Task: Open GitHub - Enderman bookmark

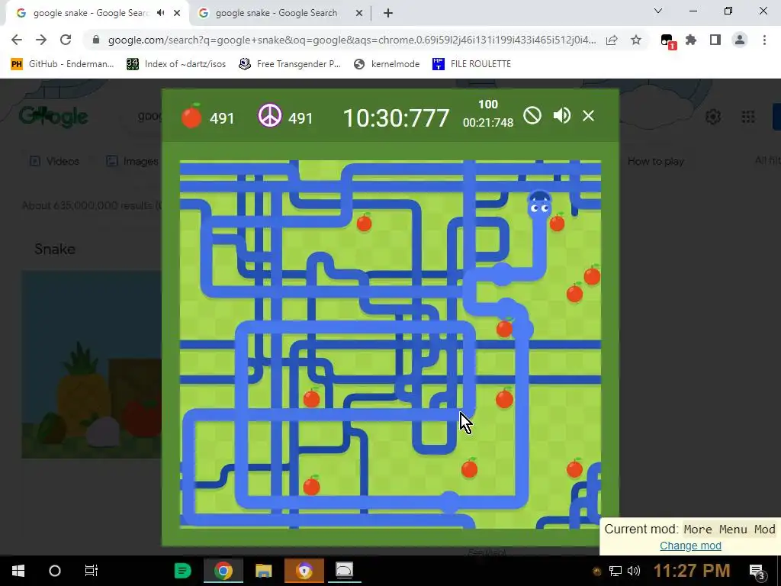Action: click(x=63, y=64)
